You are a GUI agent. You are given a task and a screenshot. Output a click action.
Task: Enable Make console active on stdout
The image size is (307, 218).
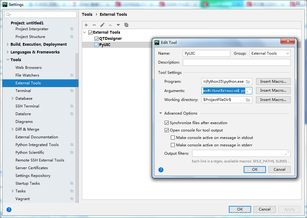click(173, 138)
